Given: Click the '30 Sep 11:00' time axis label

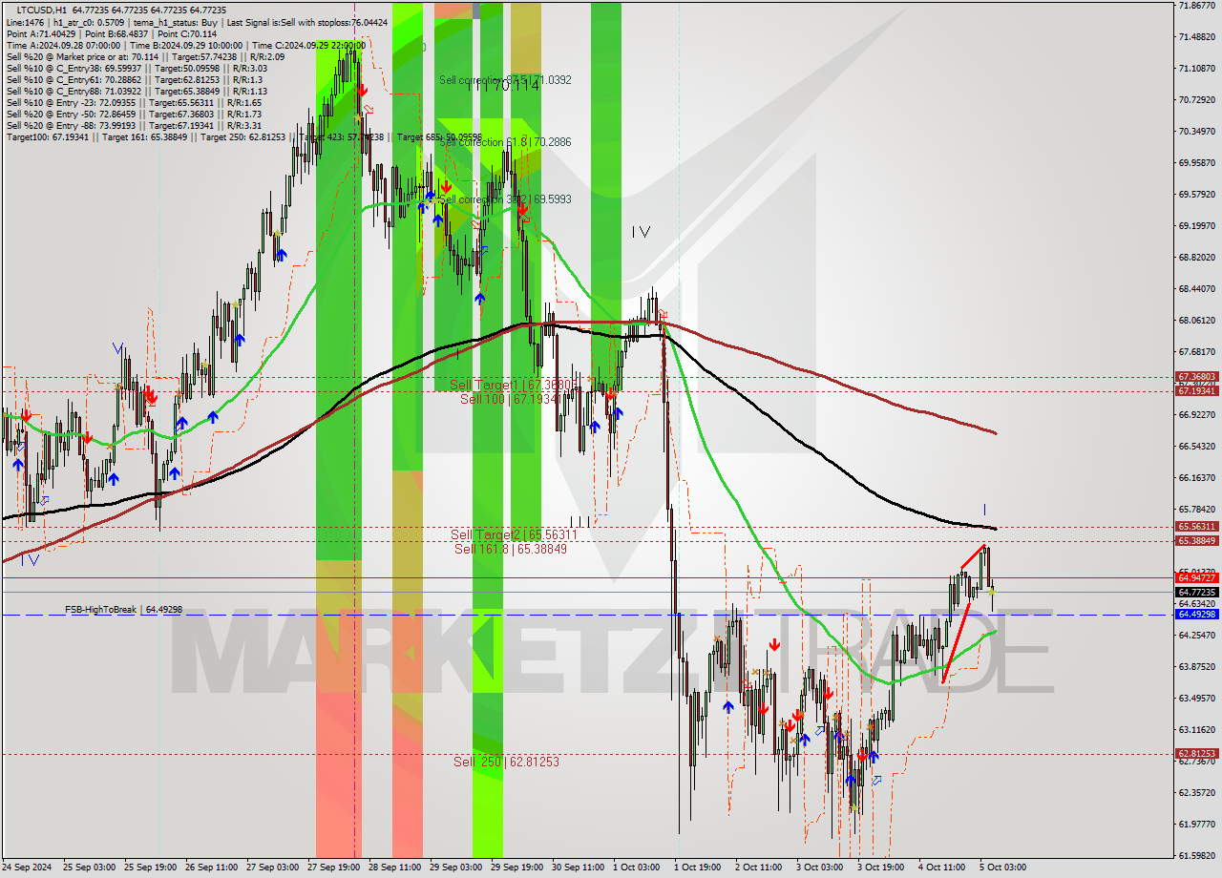Looking at the screenshot, I should (x=577, y=868).
